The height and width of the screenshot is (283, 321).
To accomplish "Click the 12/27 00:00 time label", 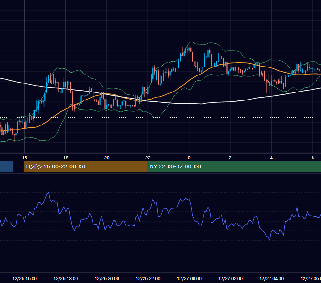I will (x=189, y=278).
